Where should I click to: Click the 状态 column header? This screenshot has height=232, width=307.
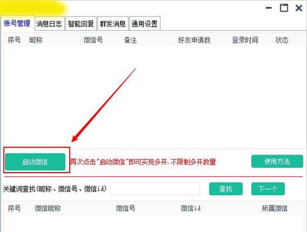pyautogui.click(x=282, y=40)
